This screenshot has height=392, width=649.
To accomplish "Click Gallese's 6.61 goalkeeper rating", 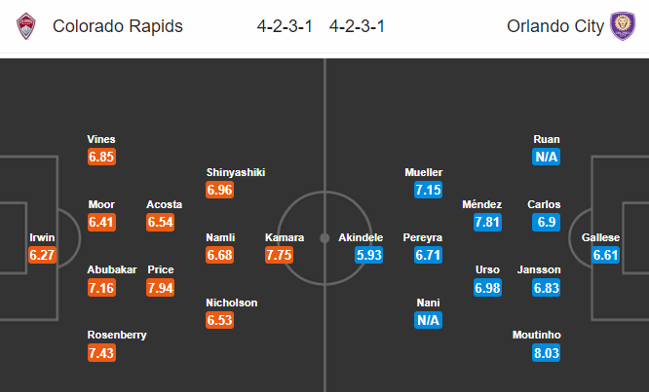I will pos(605,255).
